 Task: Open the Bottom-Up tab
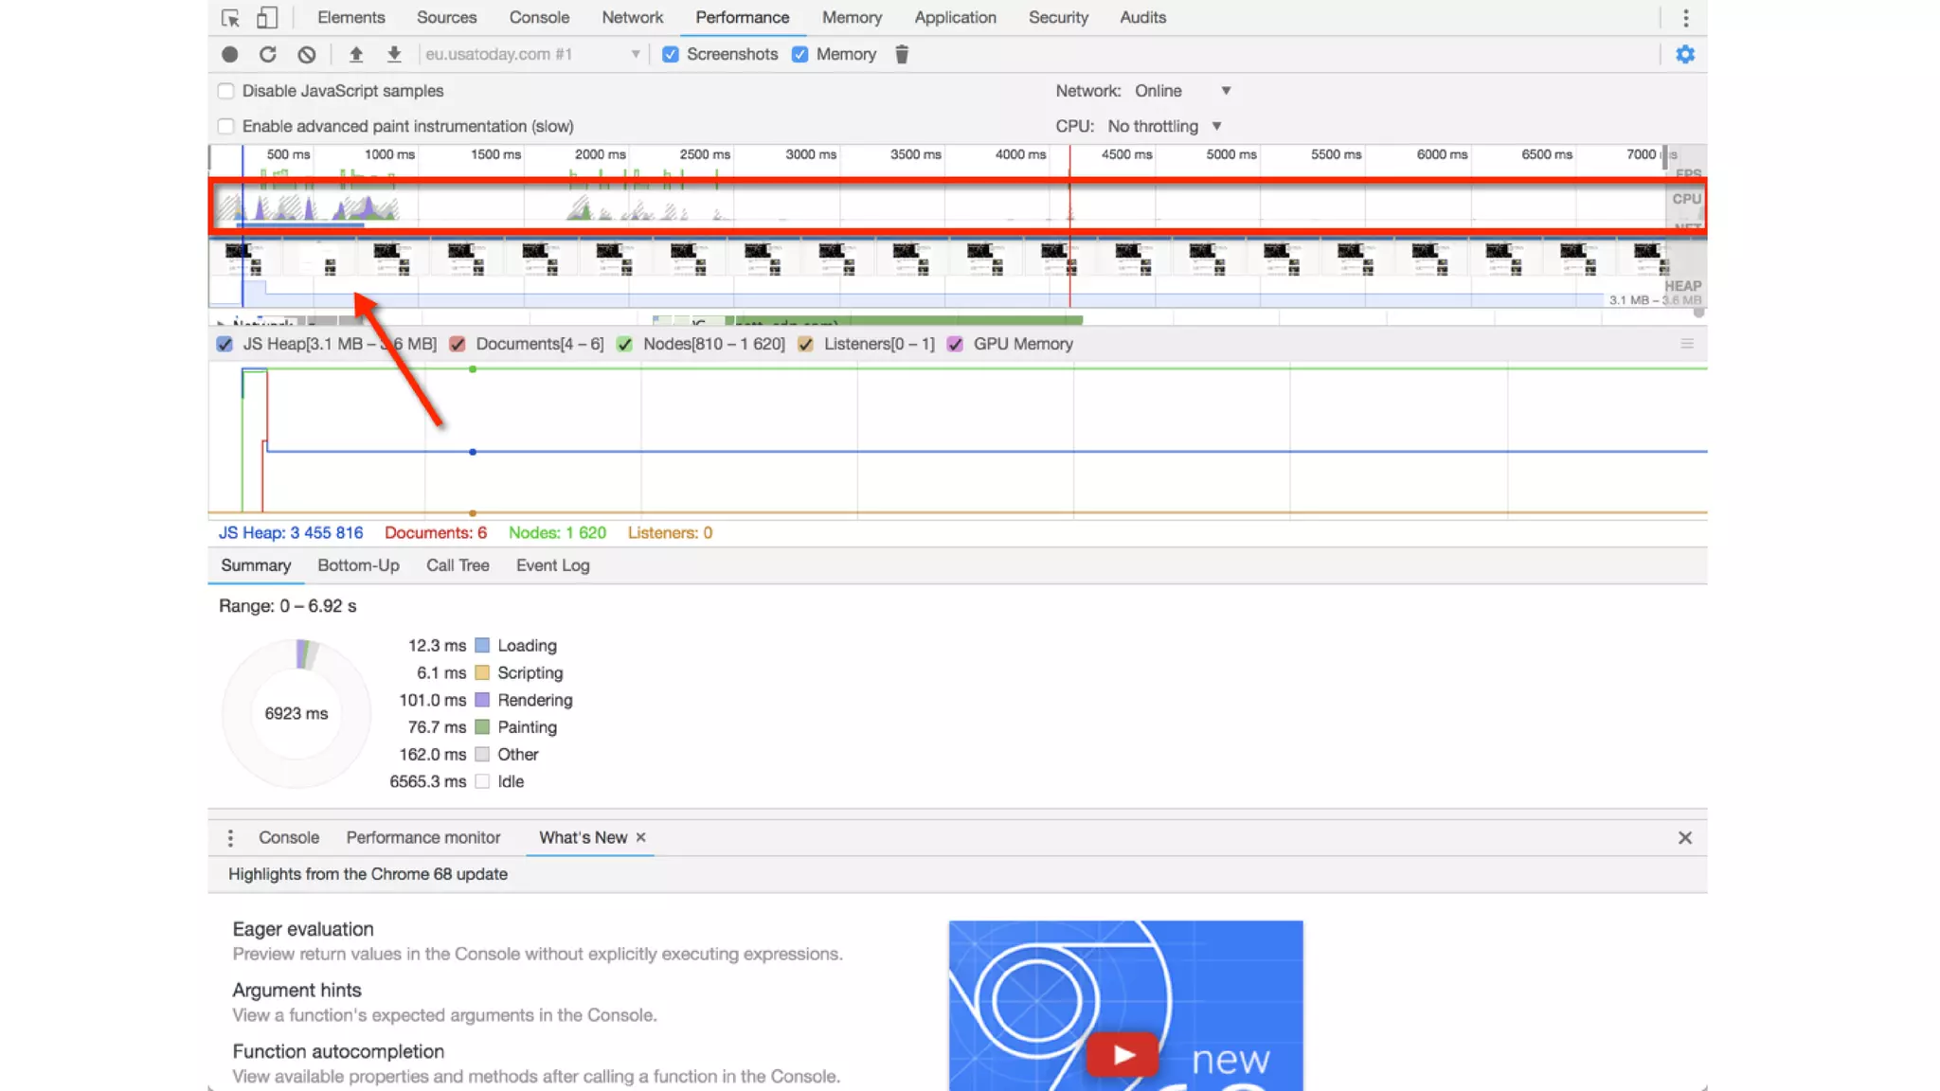[x=358, y=565]
